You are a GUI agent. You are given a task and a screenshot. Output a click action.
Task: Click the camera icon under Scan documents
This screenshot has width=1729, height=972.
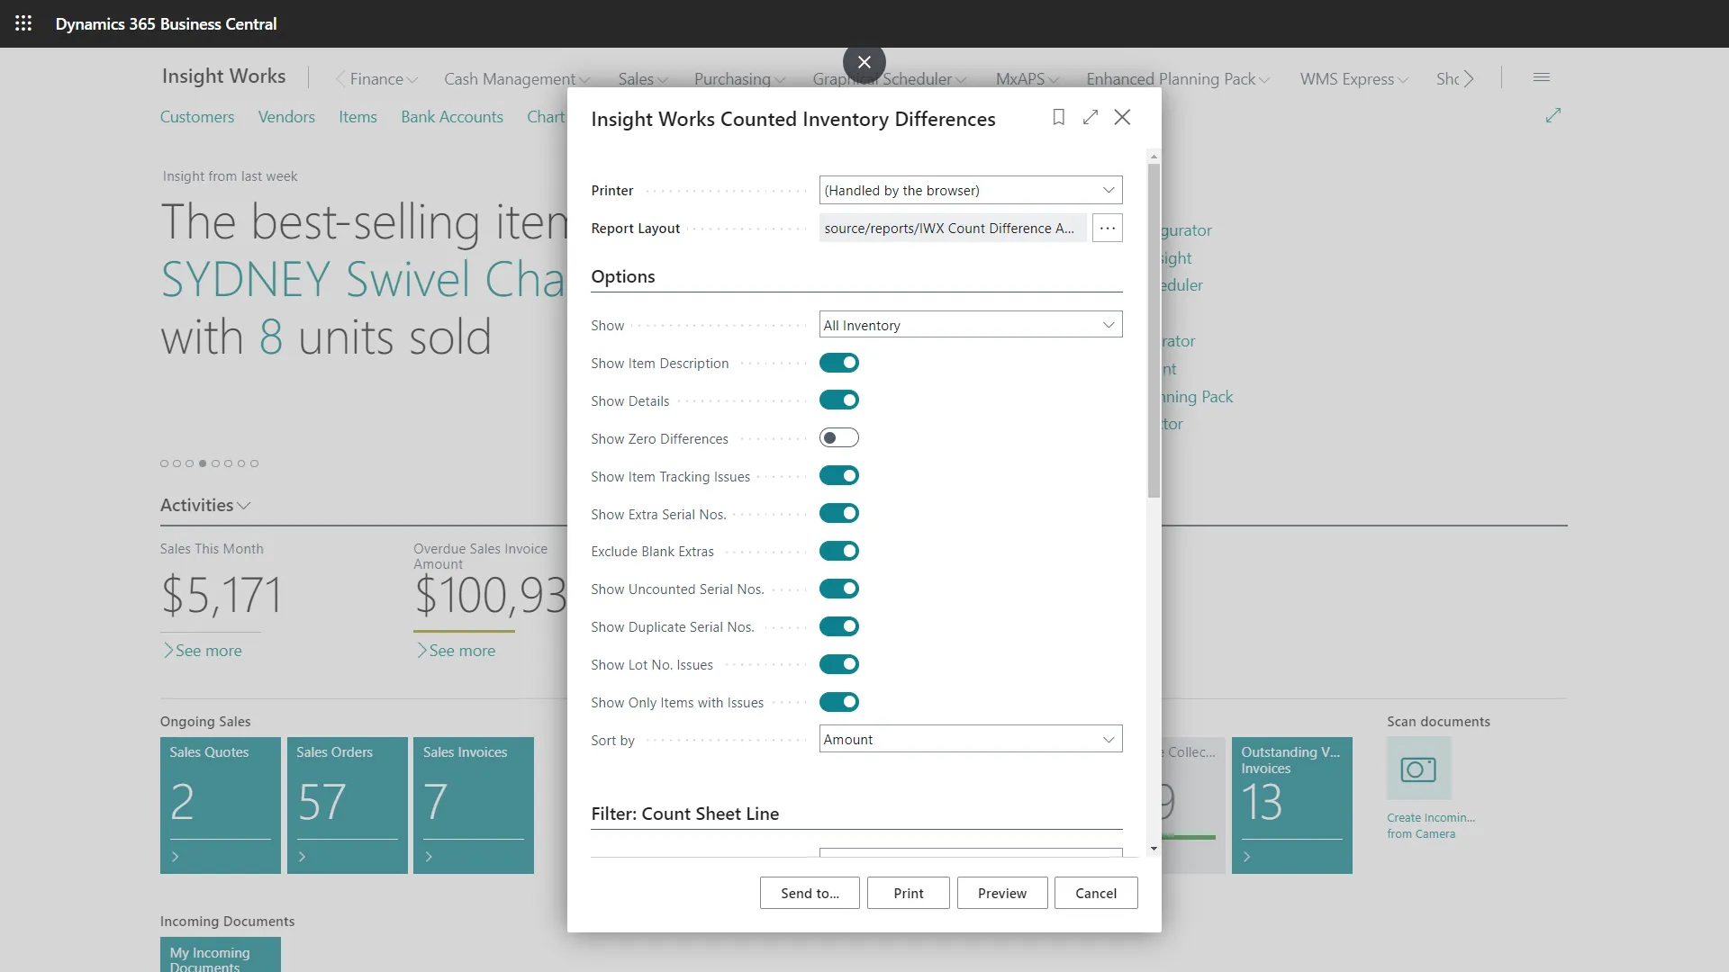tap(1418, 769)
